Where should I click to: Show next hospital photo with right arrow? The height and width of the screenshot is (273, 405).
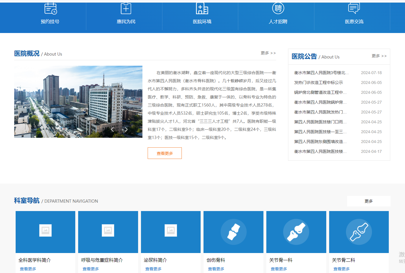[x=126, y=129]
